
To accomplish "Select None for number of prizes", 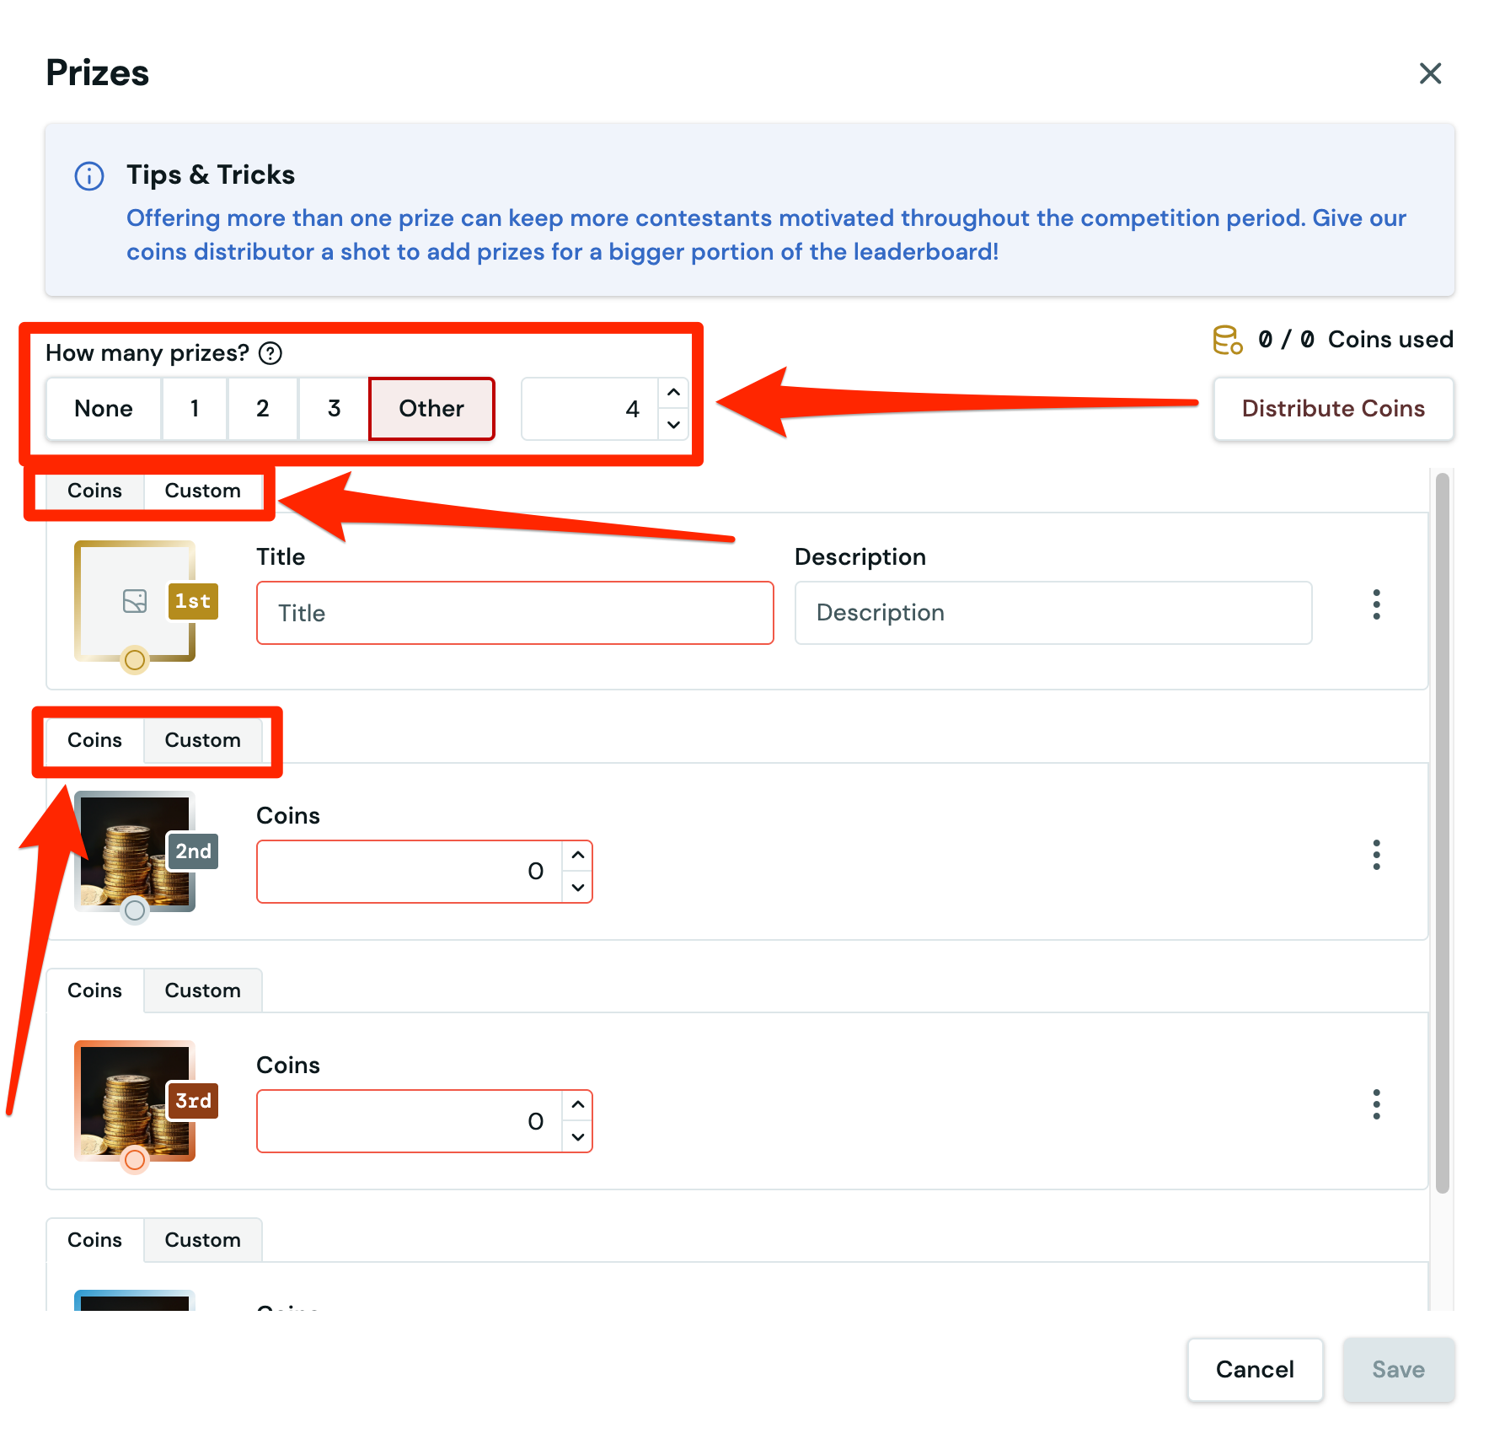I will tap(104, 409).
